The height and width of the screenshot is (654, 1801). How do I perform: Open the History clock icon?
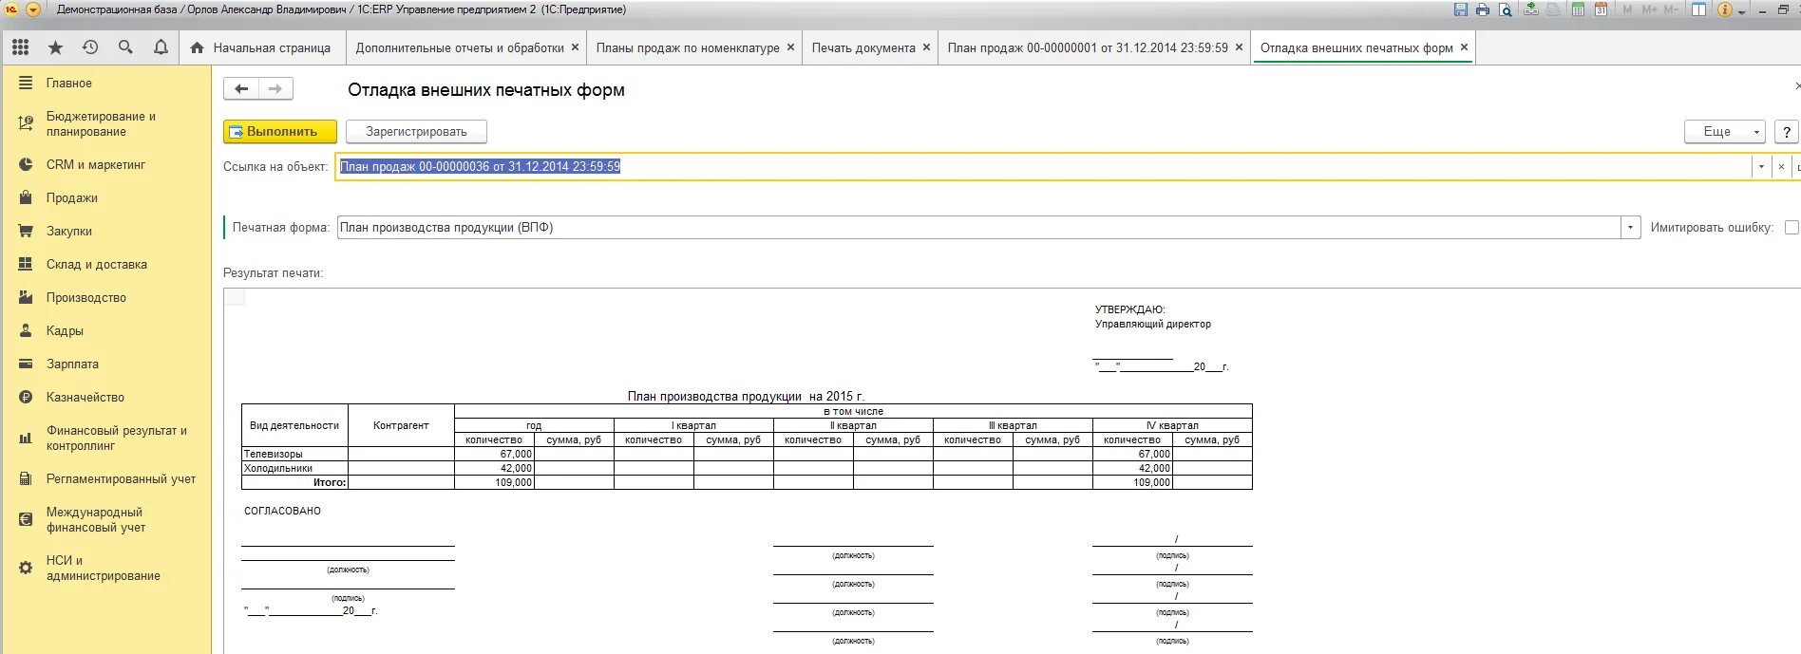click(x=90, y=47)
